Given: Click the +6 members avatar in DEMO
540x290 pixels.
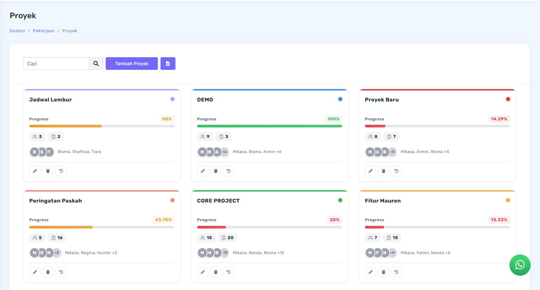Looking at the screenshot, I should (225, 152).
